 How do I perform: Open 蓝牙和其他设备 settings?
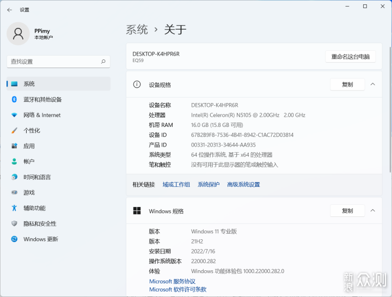58,99
